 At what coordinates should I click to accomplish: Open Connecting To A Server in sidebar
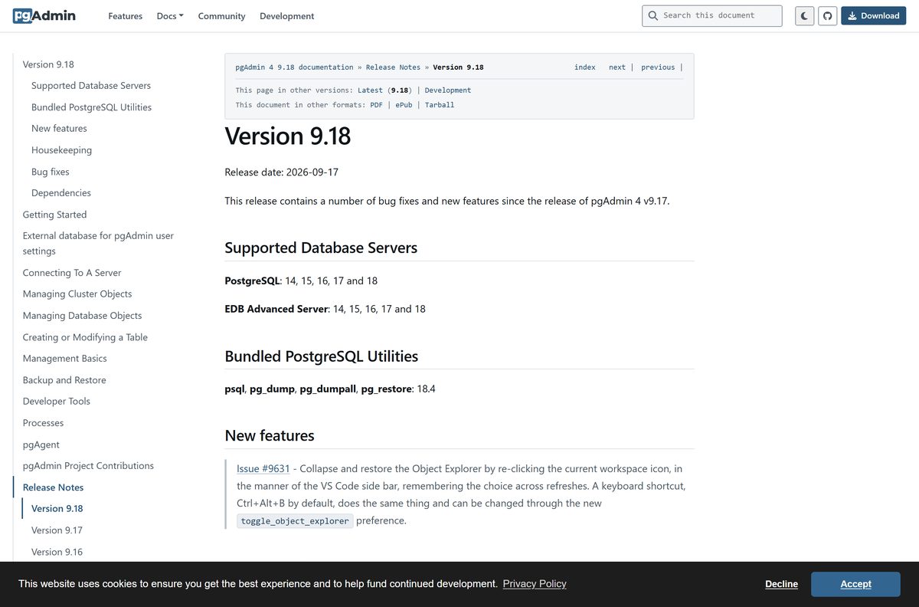72,273
